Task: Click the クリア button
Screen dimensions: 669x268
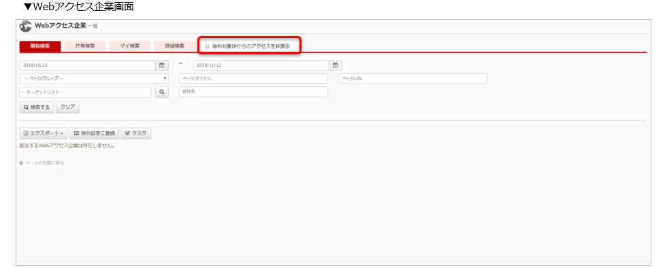Action: point(68,107)
